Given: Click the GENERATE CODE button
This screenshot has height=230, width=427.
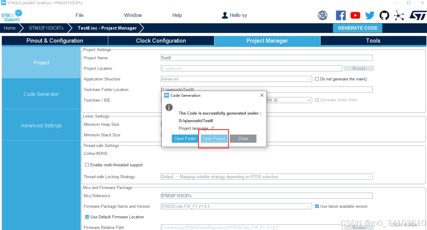Looking at the screenshot, I should click(358, 28).
